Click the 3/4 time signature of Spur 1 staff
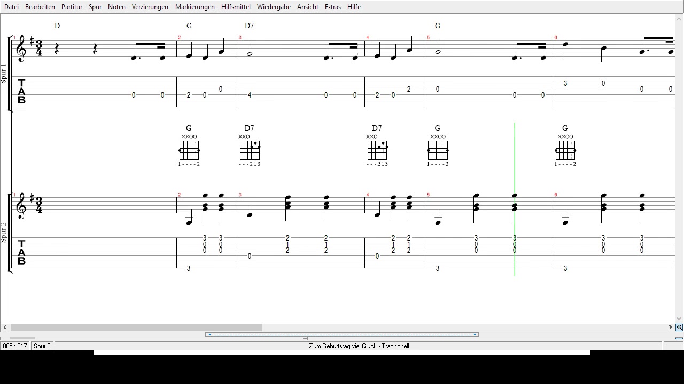Screen dimensions: 684x384 [39, 48]
